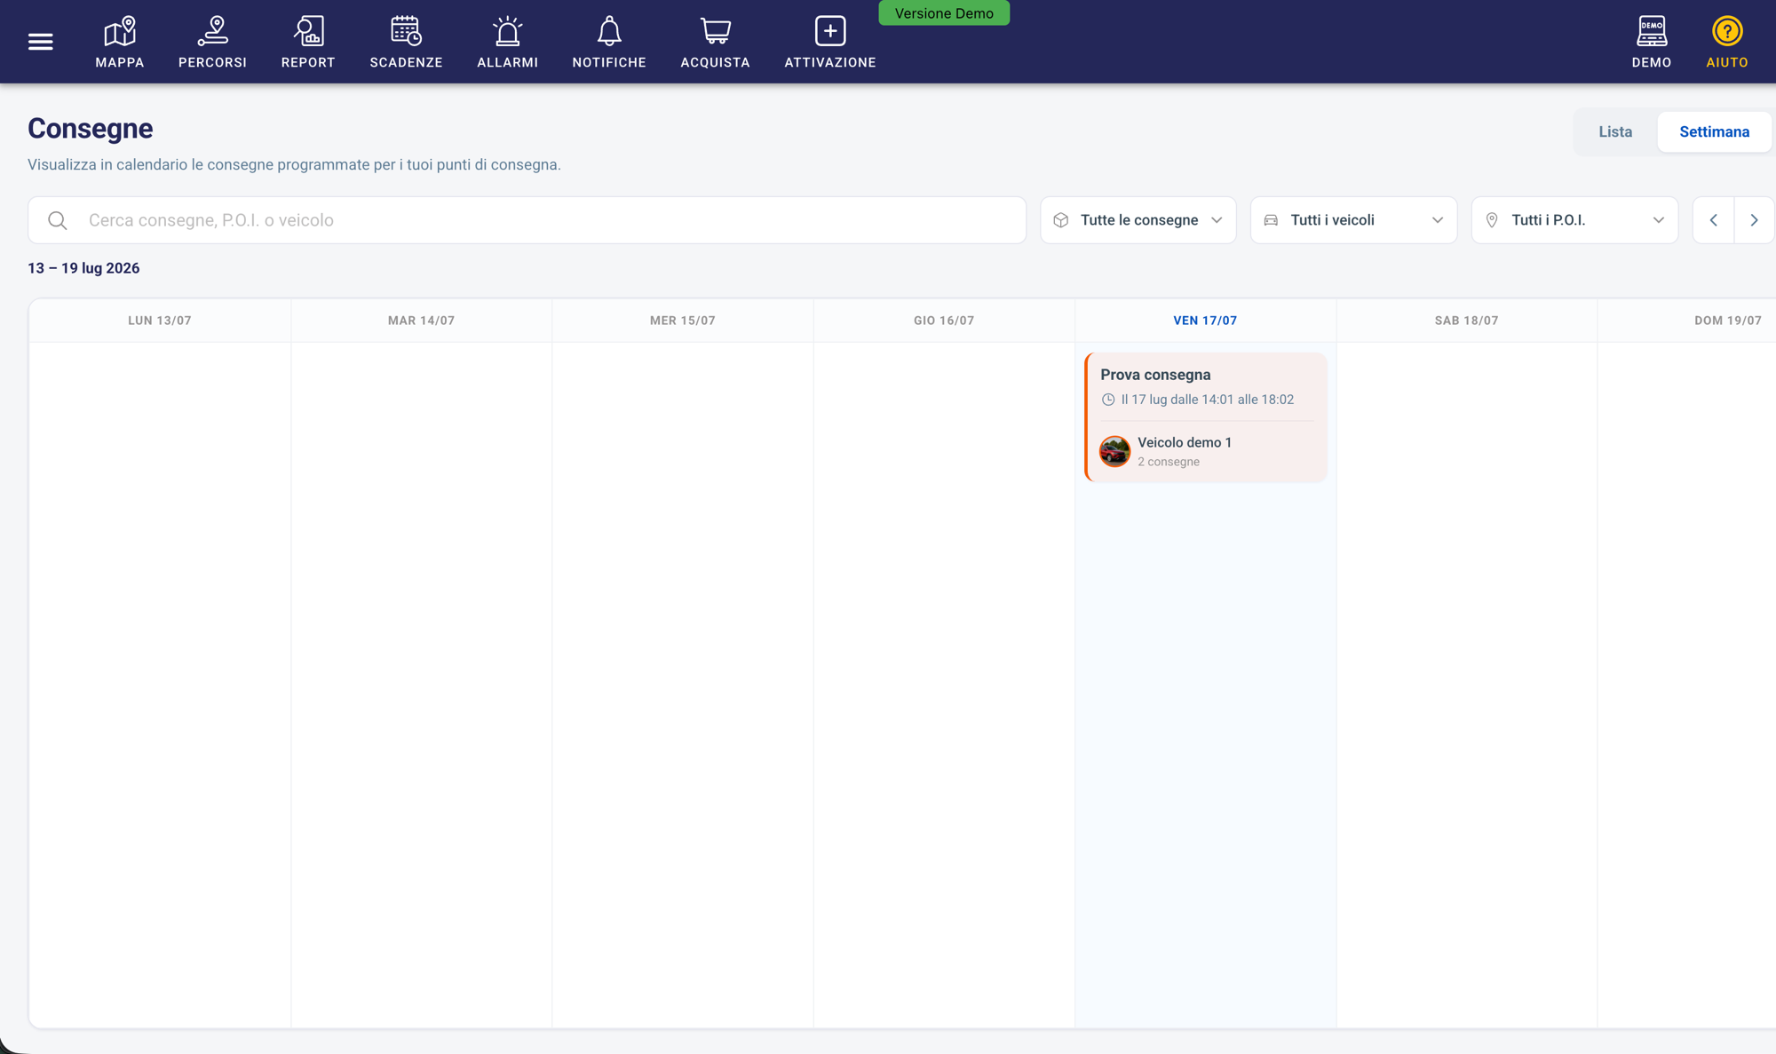The height and width of the screenshot is (1054, 1776).
Task: Expand the Tutte le consegne filter
Action: (1138, 220)
